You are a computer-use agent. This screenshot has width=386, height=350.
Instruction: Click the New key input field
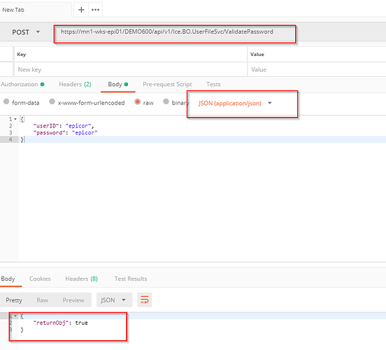(x=131, y=70)
